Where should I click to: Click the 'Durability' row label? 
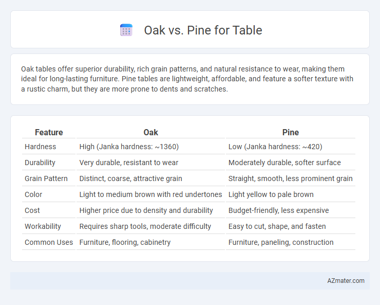[40, 163]
